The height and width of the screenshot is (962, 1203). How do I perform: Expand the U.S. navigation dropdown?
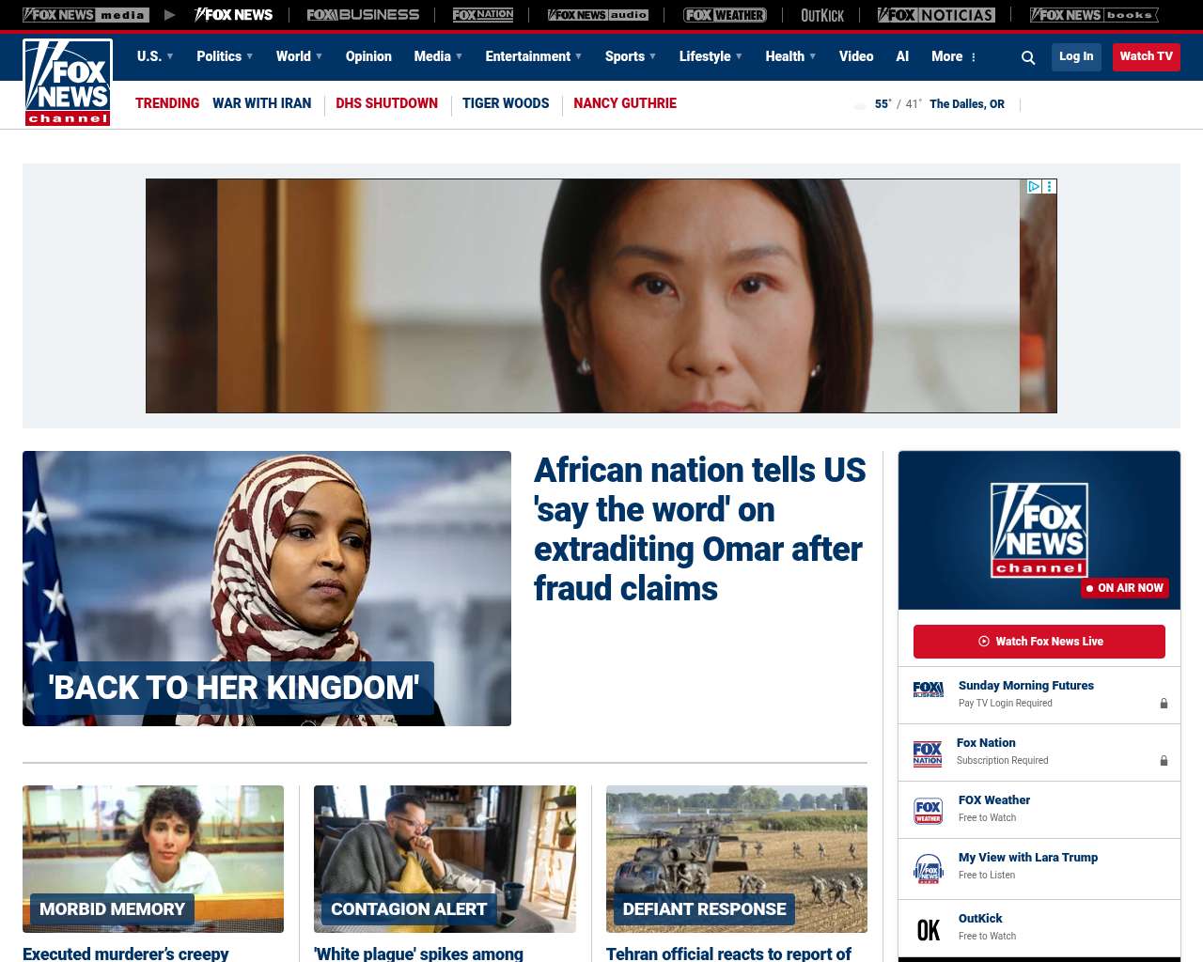click(x=155, y=56)
